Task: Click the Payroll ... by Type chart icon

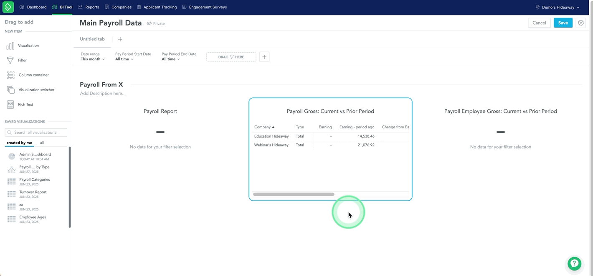Action: 12,169
